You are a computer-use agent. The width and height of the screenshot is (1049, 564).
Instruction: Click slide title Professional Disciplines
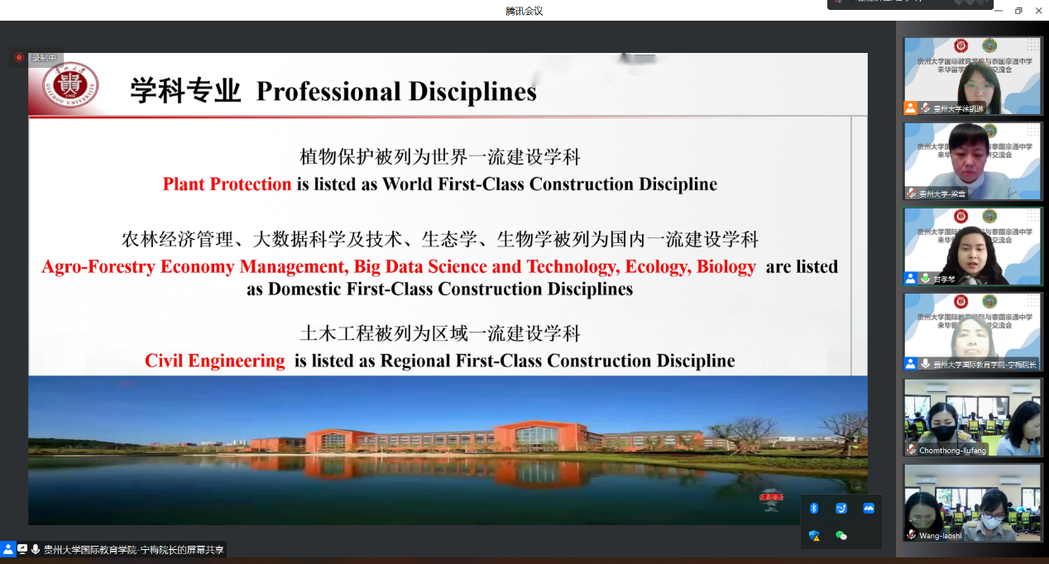pyautogui.click(x=396, y=91)
